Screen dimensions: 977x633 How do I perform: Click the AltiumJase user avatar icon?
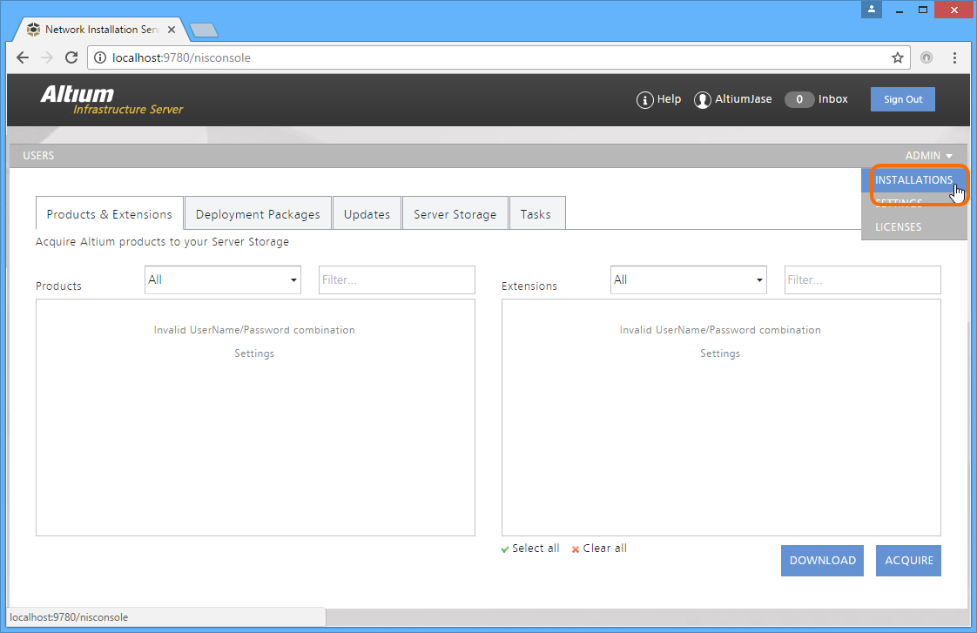click(702, 100)
